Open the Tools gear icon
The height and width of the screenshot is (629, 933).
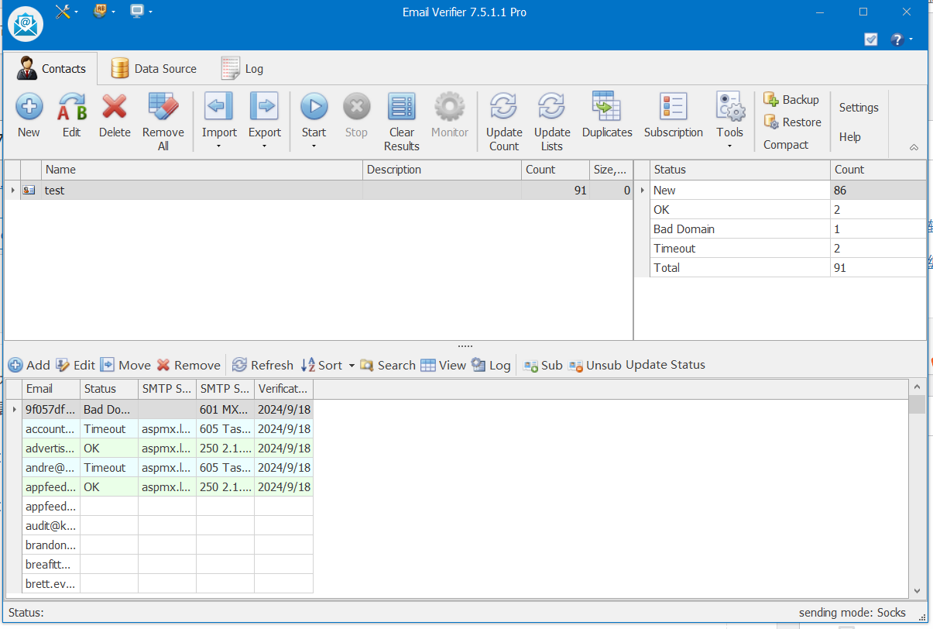pos(729,106)
